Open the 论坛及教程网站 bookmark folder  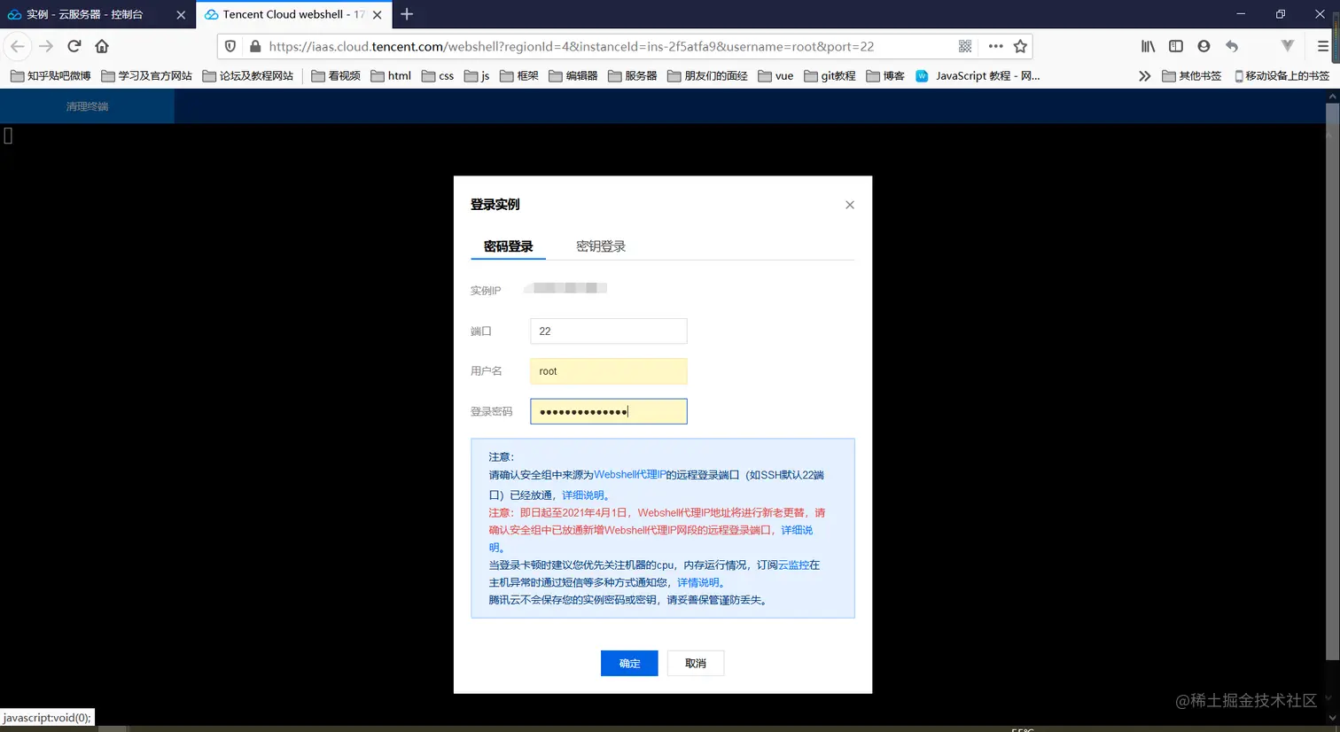248,76
